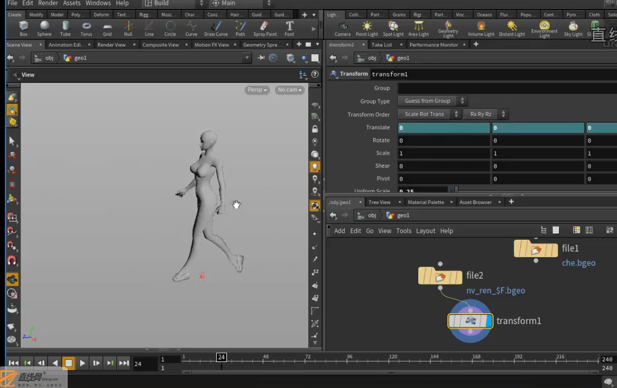The width and height of the screenshot is (617, 388).
Task: Click the Group parameter field
Action: click(x=507, y=88)
